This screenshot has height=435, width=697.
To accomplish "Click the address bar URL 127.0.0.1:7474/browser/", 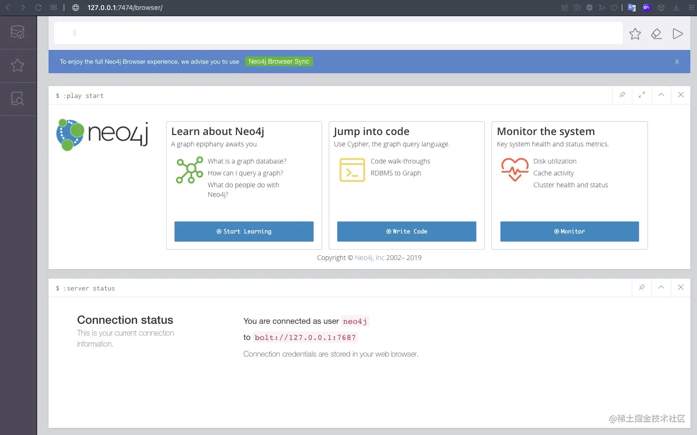I will coord(125,8).
